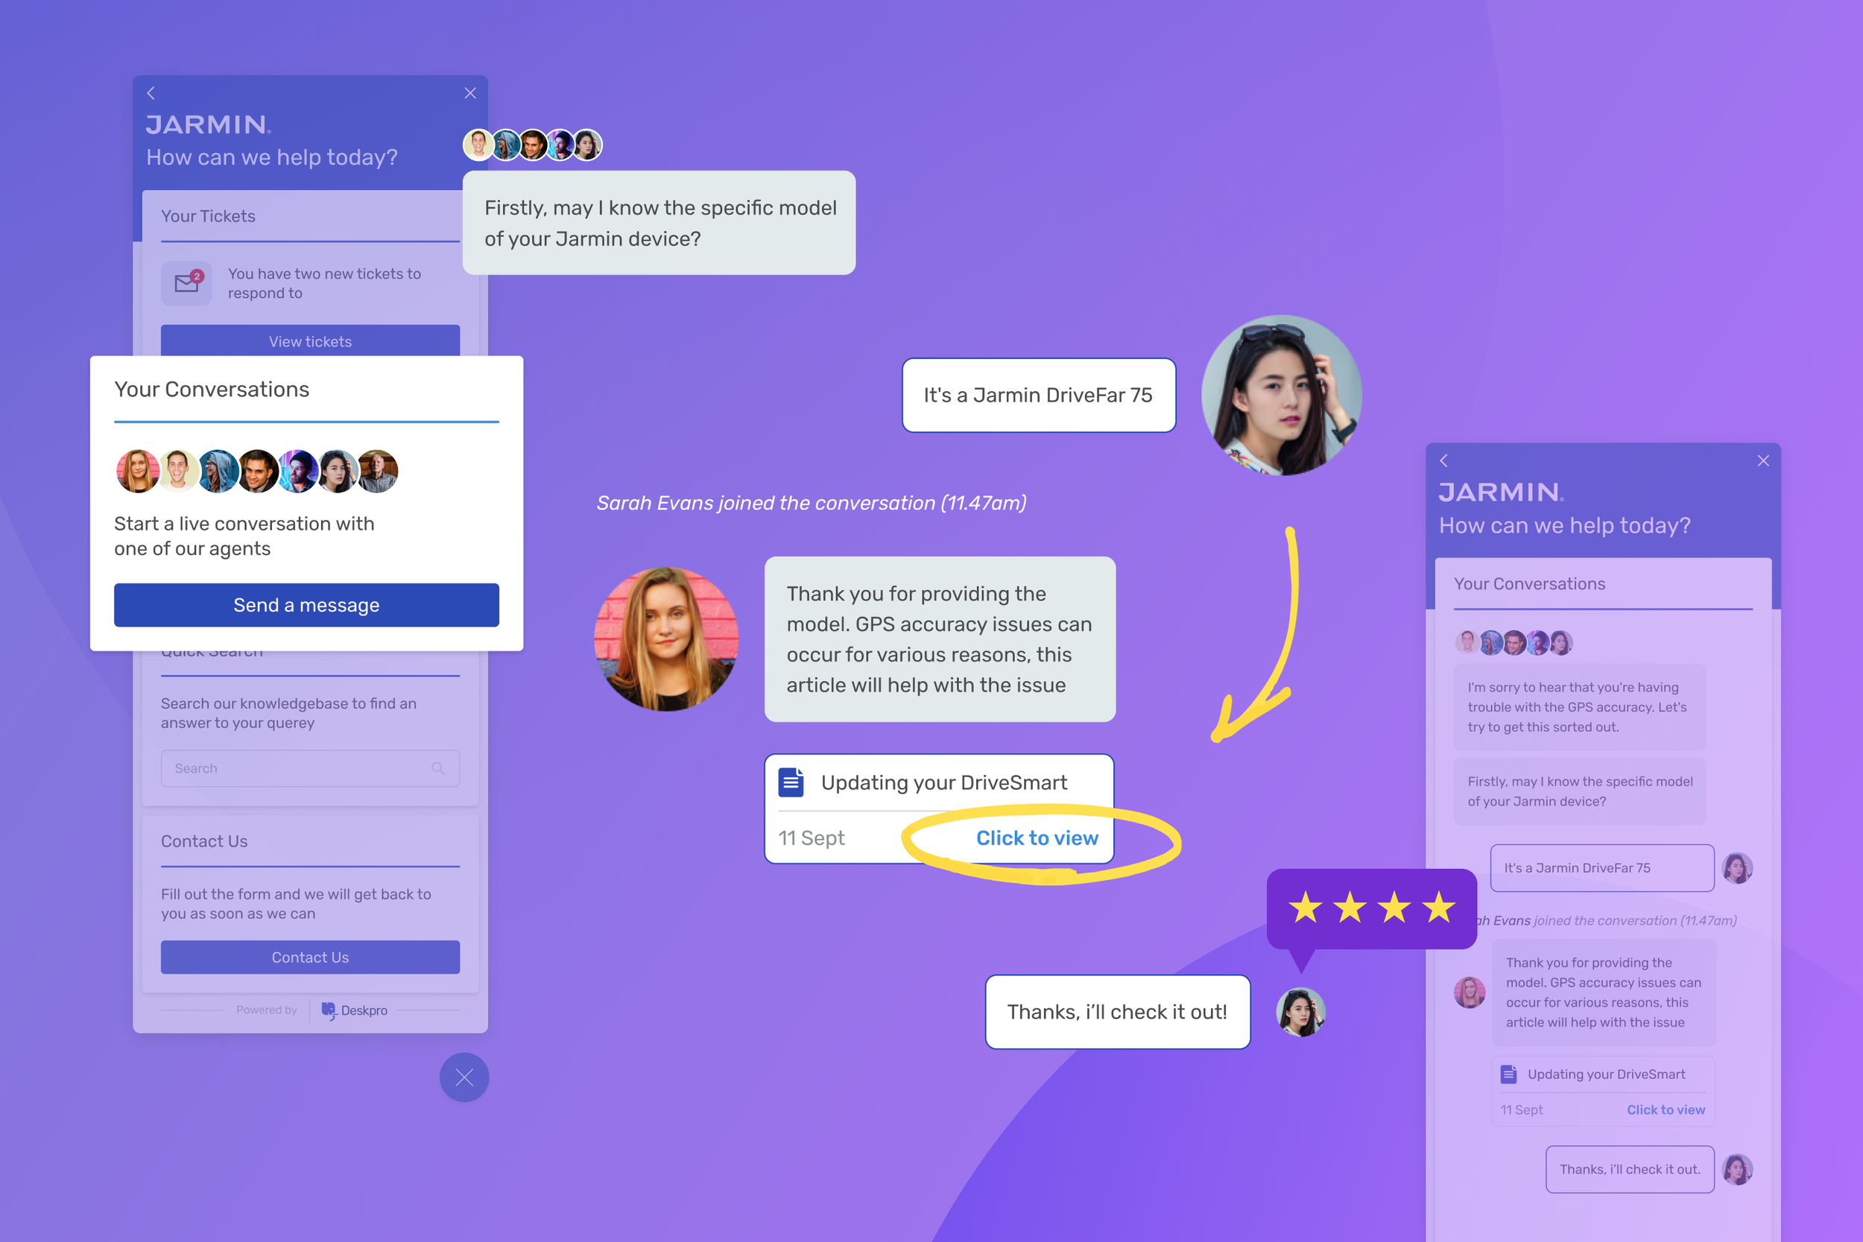Close the left Jarmin help widget
1863x1242 pixels.
[x=469, y=92]
